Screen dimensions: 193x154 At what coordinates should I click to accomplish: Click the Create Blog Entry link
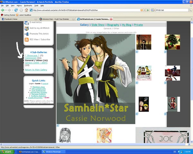tap(35, 98)
